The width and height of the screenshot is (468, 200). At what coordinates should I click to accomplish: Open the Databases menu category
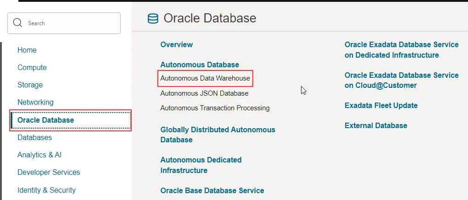point(34,137)
